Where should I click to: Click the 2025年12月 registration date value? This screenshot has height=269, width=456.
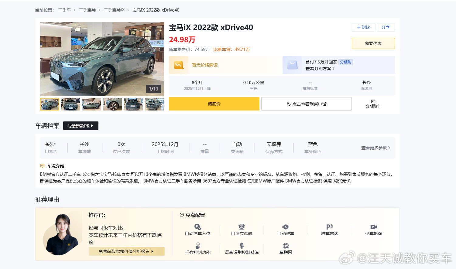click(165, 145)
